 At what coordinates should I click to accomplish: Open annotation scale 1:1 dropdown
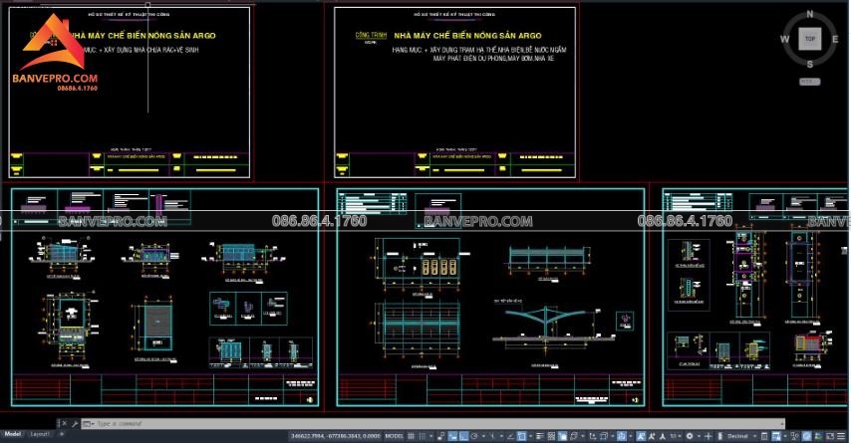(x=676, y=436)
